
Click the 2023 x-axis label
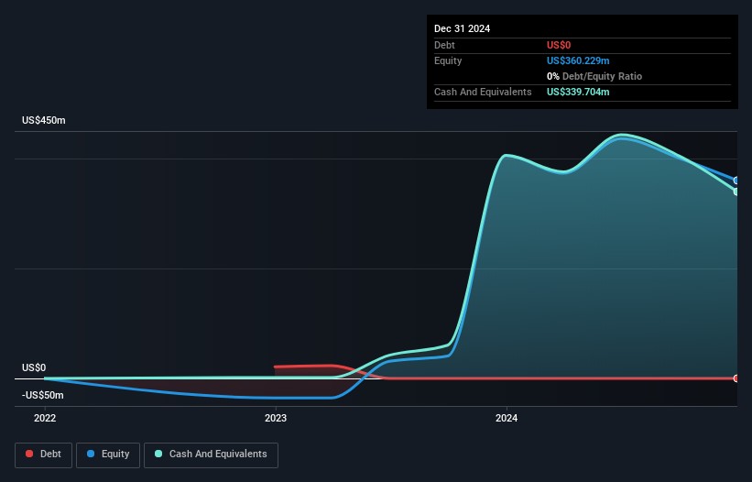tap(276, 419)
